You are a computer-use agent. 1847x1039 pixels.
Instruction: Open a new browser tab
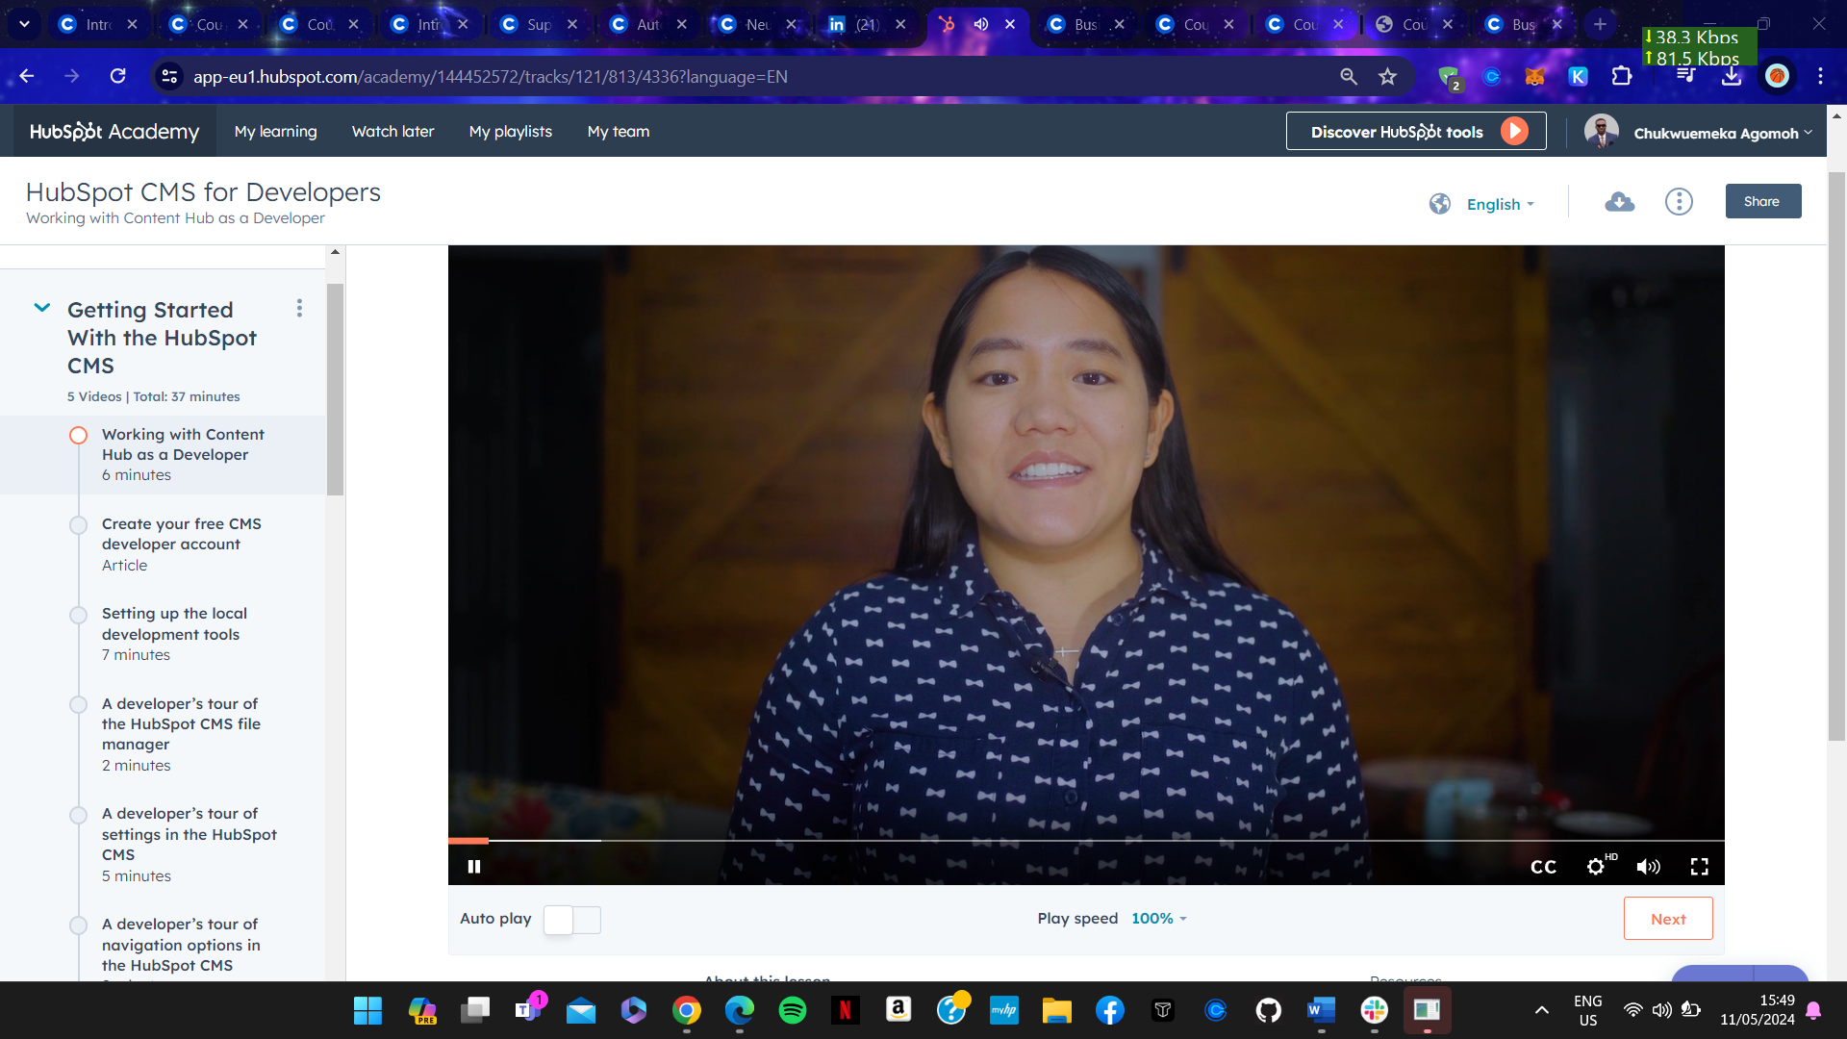point(1600,25)
